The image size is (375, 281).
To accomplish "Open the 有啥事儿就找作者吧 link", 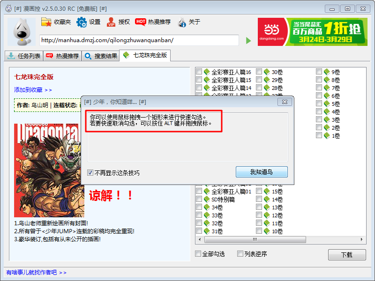I will pos(37,273).
